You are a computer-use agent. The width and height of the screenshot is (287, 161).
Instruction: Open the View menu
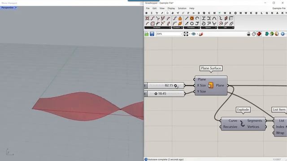tap(162, 8)
